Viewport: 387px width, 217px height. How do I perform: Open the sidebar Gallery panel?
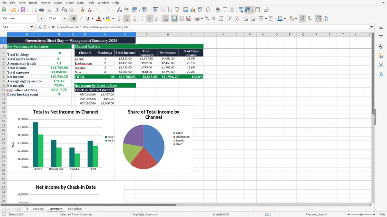click(381, 56)
